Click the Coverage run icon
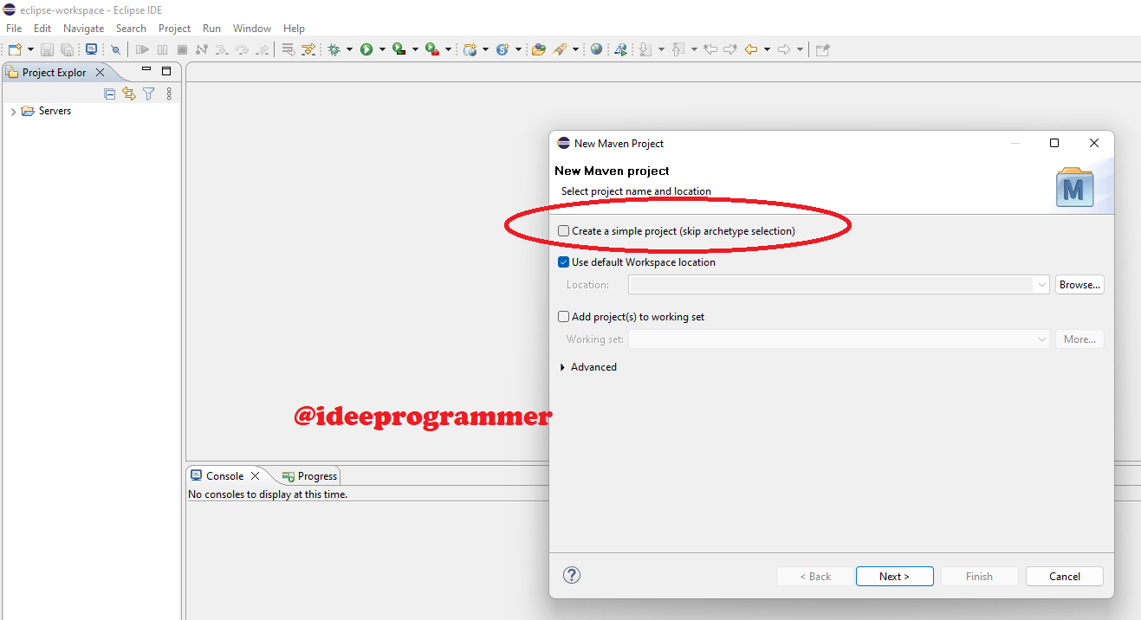This screenshot has width=1141, height=620. pos(399,49)
